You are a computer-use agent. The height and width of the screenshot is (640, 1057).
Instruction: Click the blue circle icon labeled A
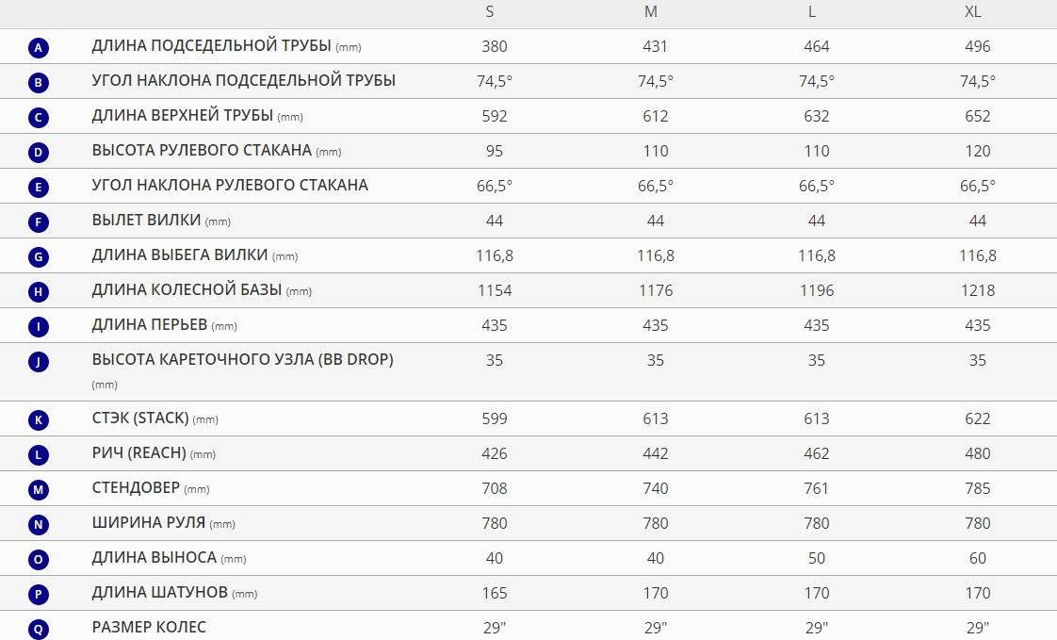pos(39,47)
